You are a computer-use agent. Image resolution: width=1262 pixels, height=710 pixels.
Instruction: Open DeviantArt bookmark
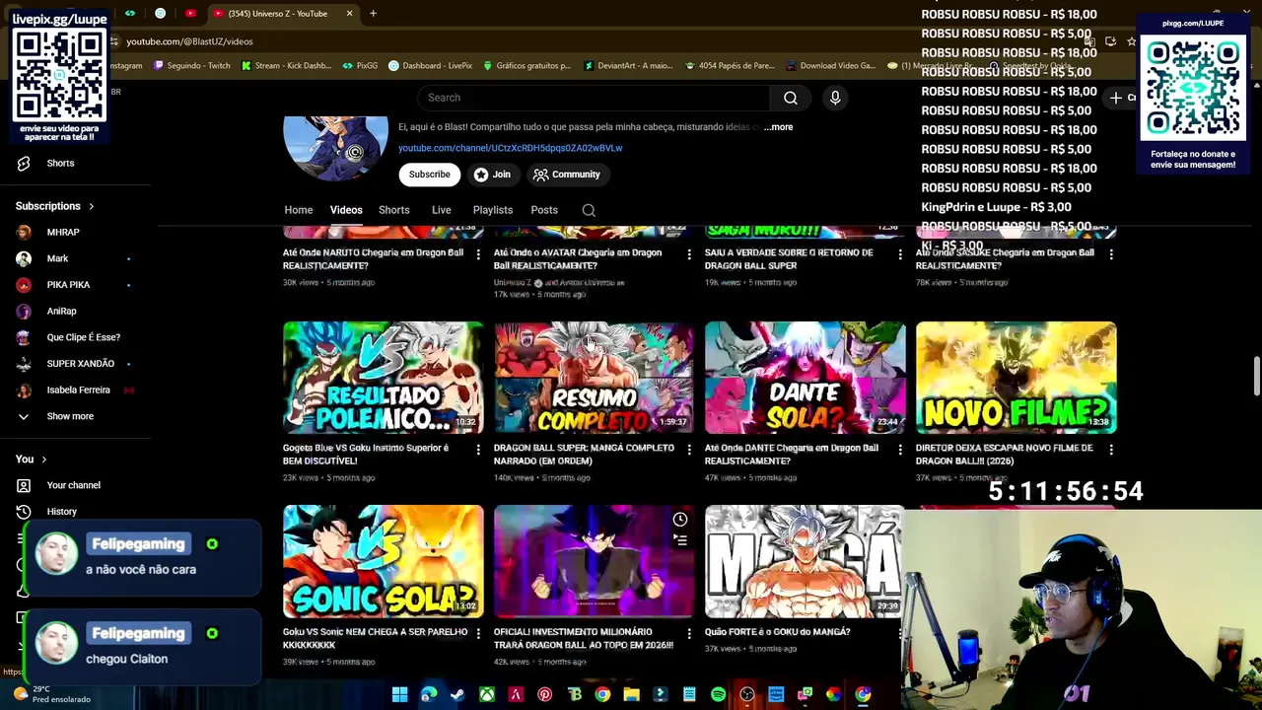[x=628, y=66]
